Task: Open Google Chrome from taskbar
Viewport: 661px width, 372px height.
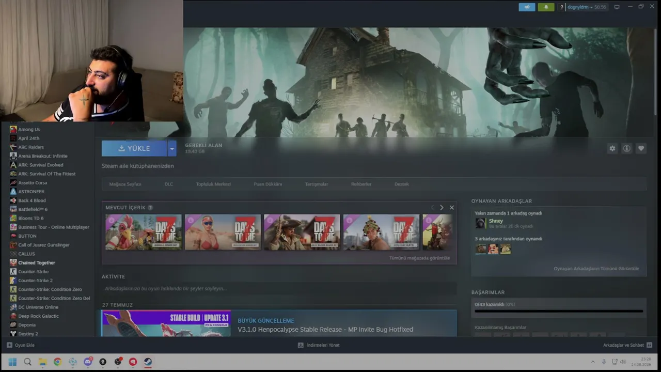Action: pos(57,362)
